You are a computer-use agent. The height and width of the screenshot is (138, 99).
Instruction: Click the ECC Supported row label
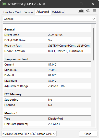(x=11, y=100)
